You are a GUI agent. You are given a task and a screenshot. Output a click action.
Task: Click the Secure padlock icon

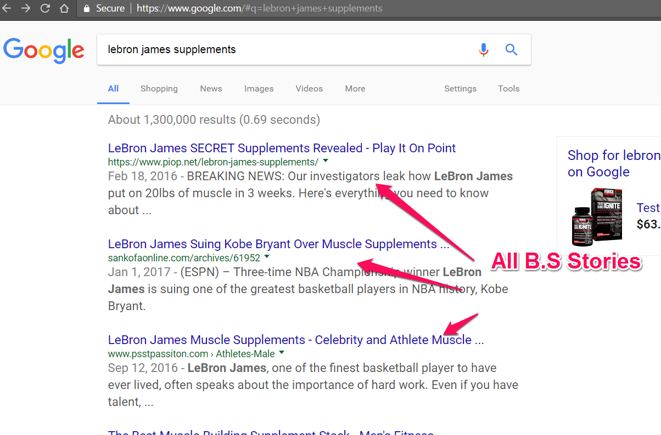(x=86, y=8)
